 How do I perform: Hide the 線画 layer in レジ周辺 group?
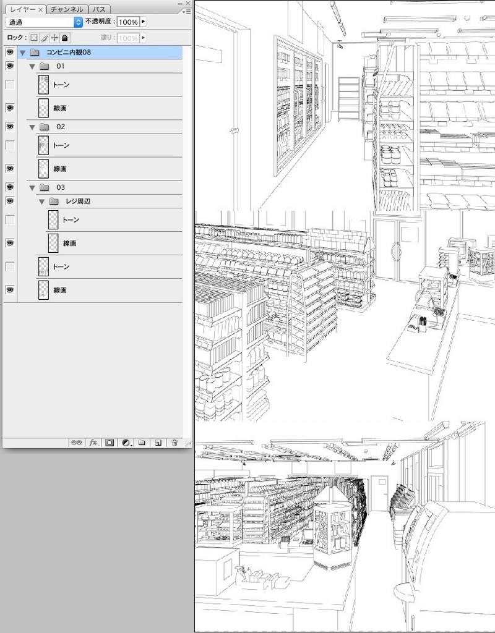[x=9, y=243]
